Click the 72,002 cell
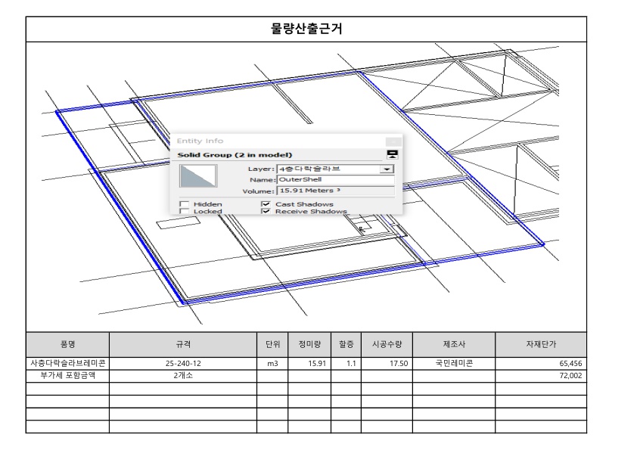Screen dimensions: 637x450 click(x=541, y=376)
